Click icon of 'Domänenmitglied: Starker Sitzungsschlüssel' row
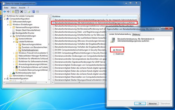The width and height of the screenshot is (175, 110). 54,80
